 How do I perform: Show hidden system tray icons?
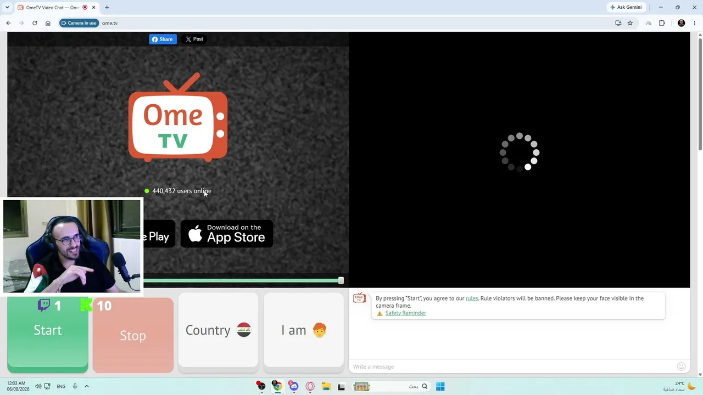click(x=86, y=386)
